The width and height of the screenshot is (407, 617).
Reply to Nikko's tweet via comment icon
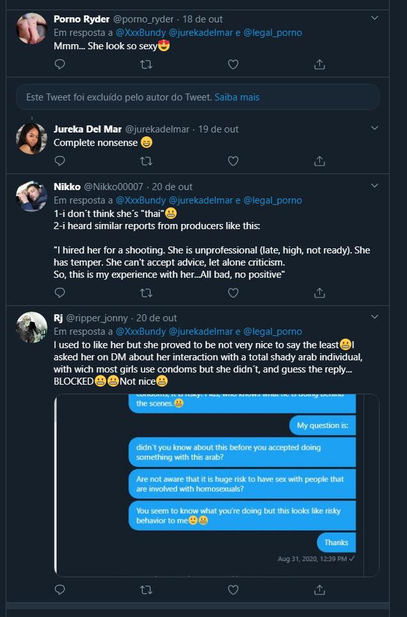point(60,292)
